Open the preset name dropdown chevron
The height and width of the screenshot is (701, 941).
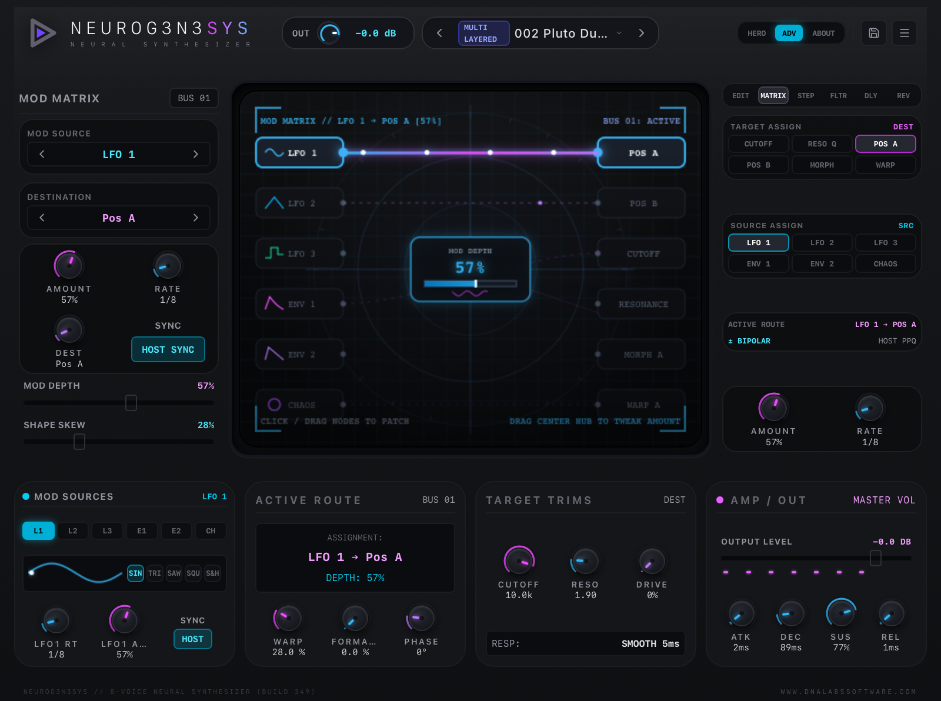(x=619, y=33)
